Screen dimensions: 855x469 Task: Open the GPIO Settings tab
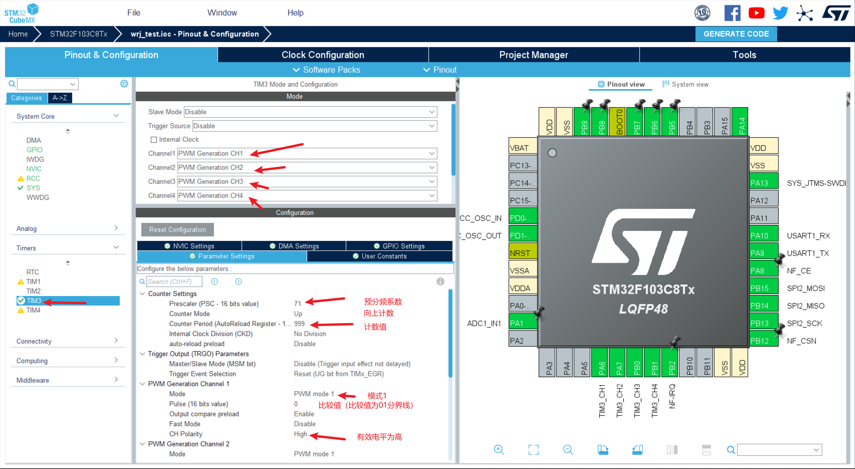click(x=399, y=246)
